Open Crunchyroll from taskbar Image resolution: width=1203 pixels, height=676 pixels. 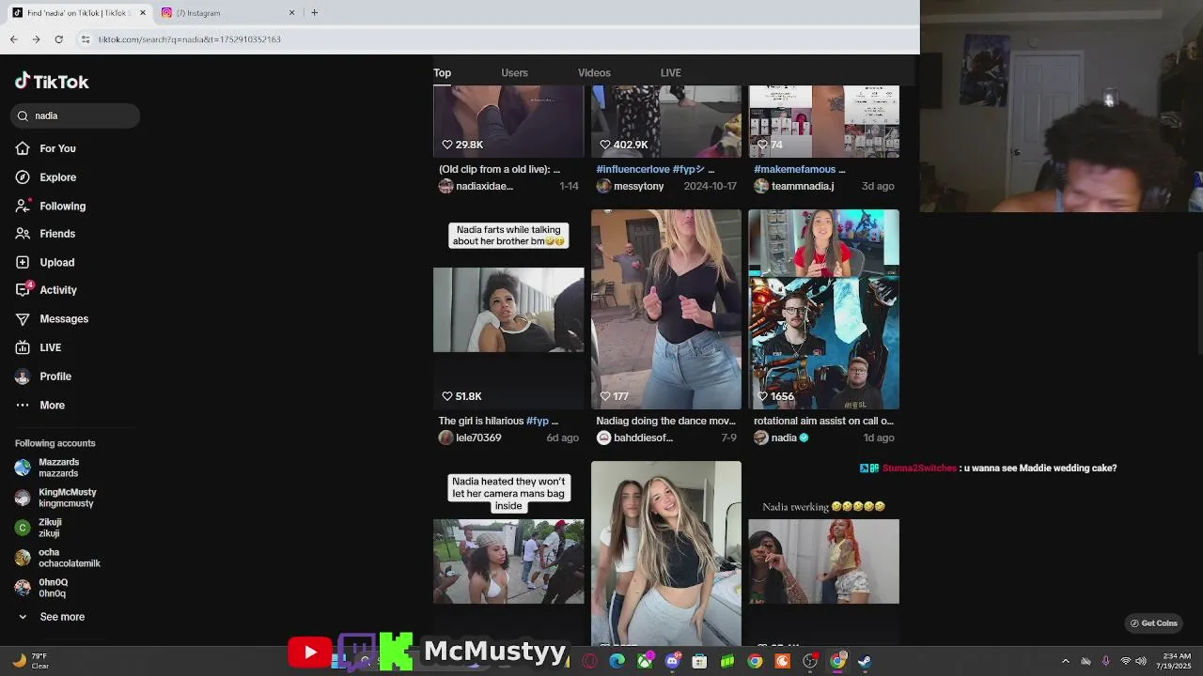pyautogui.click(x=782, y=661)
